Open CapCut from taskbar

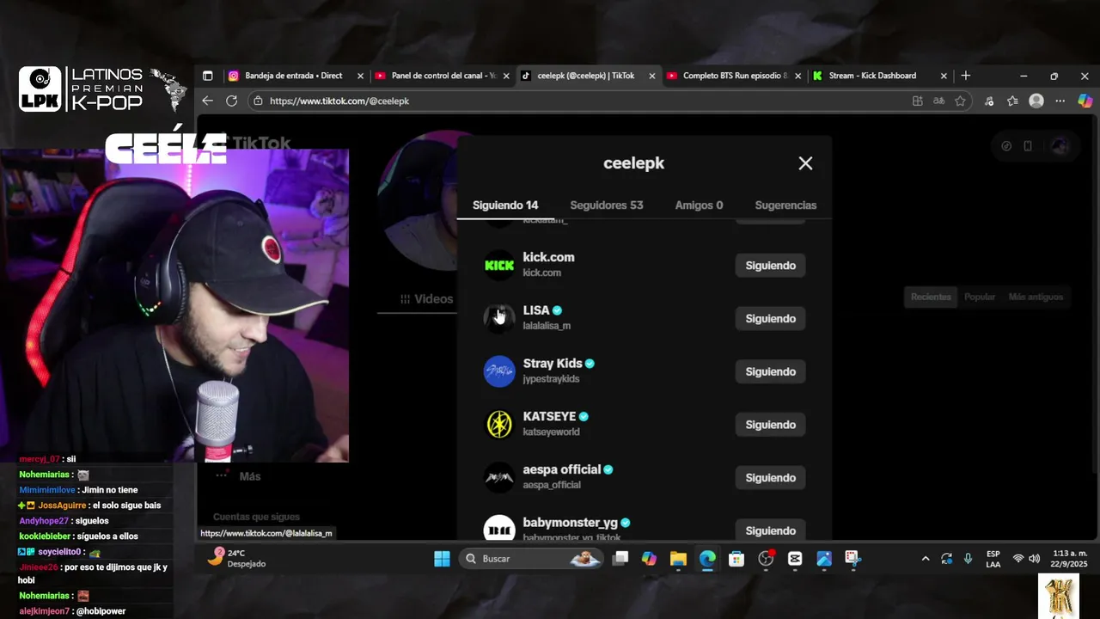point(795,559)
